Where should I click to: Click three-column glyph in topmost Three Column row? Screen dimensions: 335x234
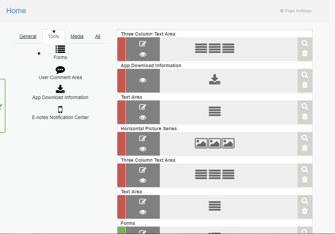coord(215,48)
